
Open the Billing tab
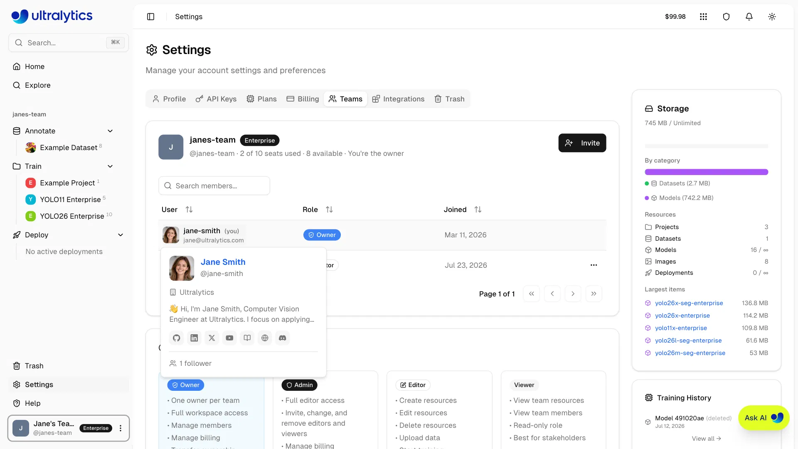(x=303, y=99)
